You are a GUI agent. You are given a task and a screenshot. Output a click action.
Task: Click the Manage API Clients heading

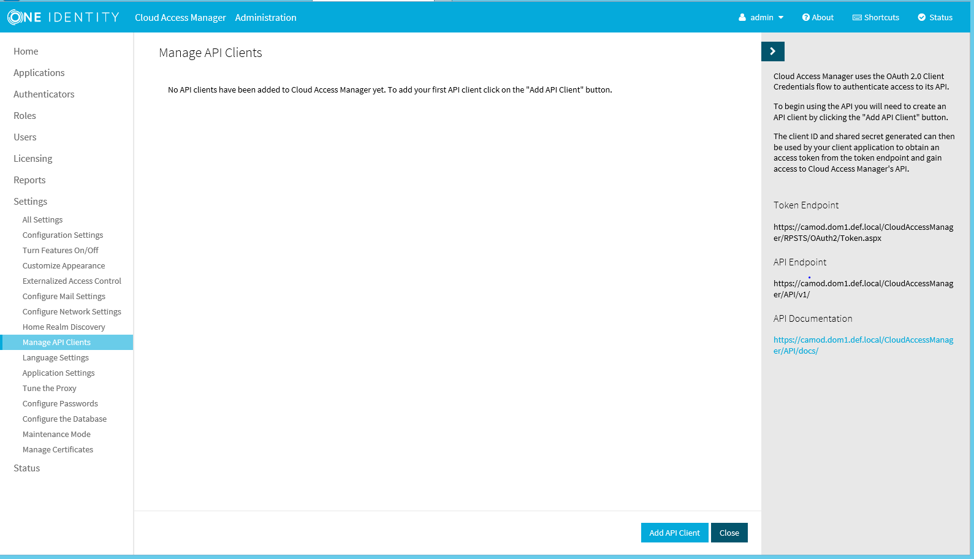(210, 53)
